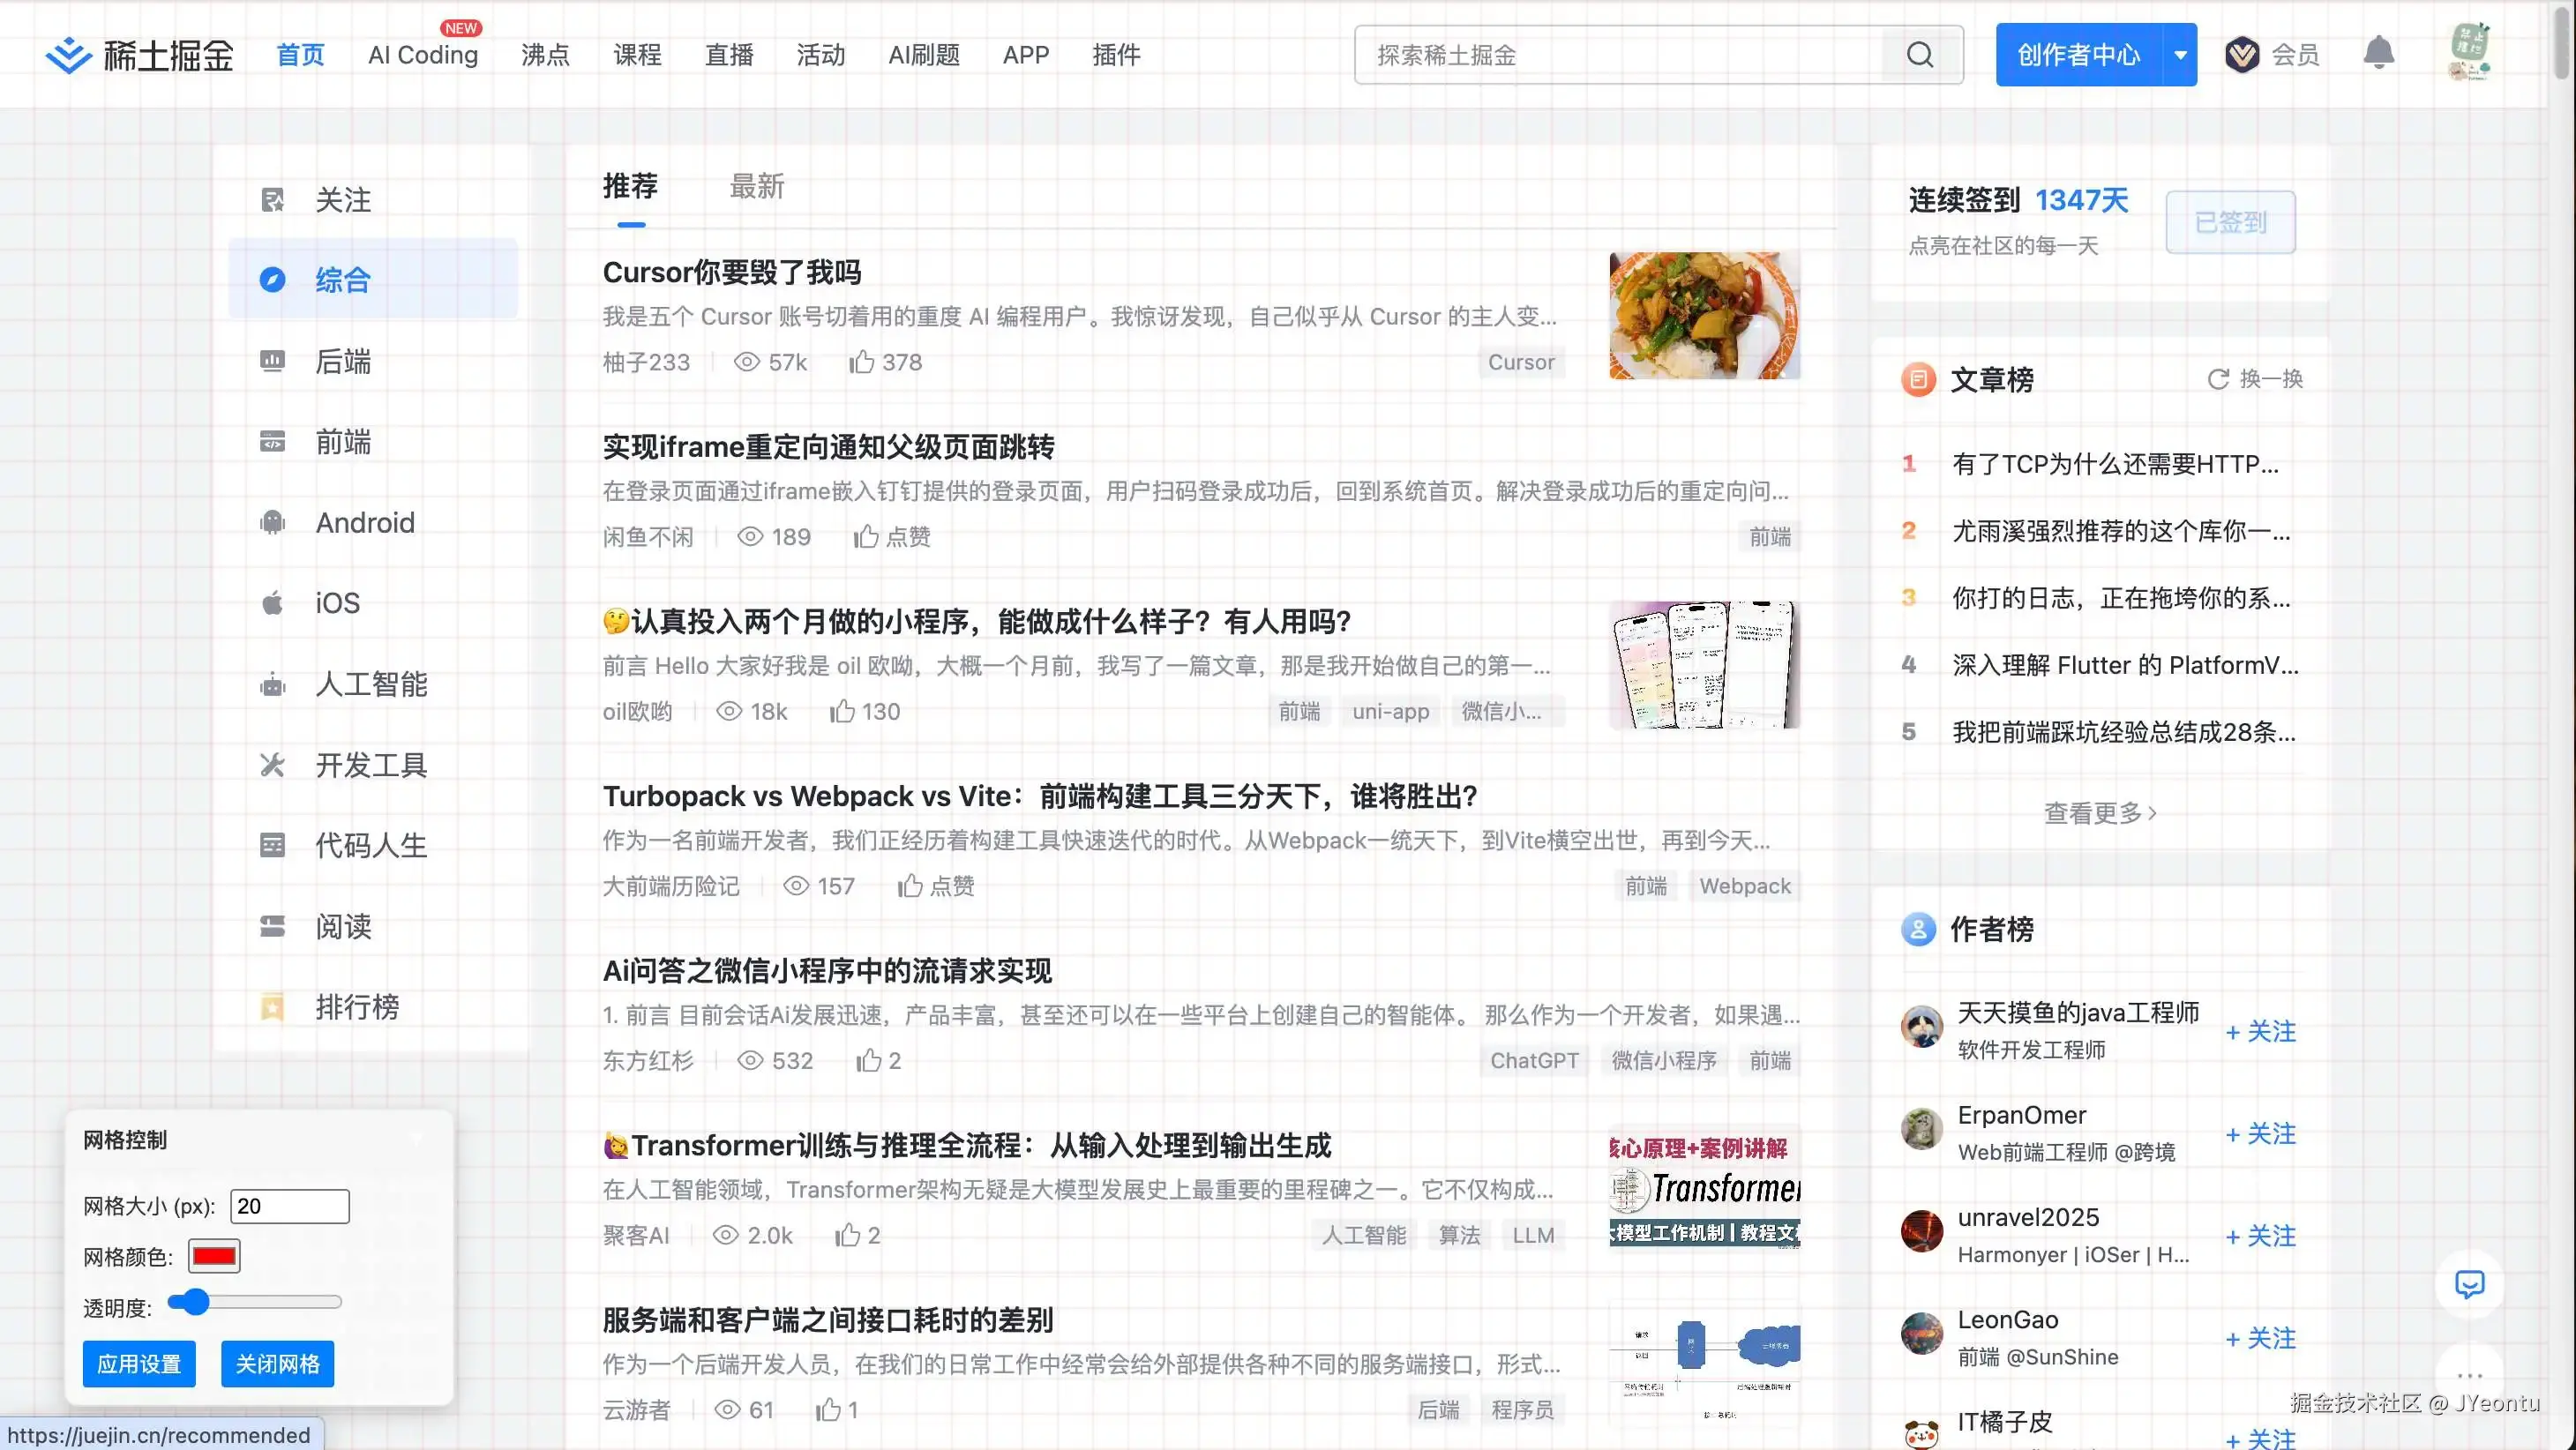The image size is (2576, 1450).
Task: Follow author ErpanOmer
Action: [x=2260, y=1134]
